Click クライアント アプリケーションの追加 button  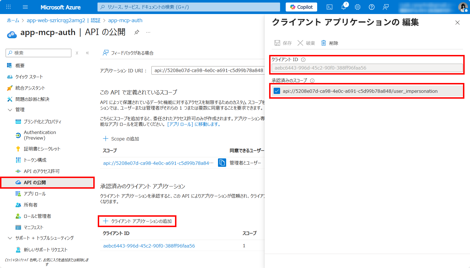point(137,221)
